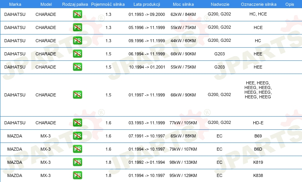Select power value 44kW / 60KM
The image size is (302, 182).
point(183,41)
